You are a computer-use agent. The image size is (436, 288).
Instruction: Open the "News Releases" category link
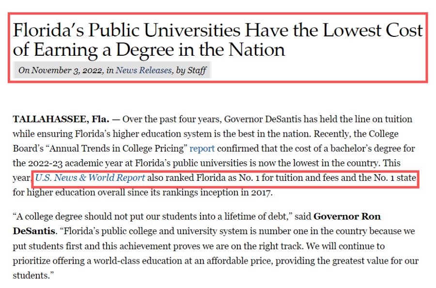coord(143,70)
